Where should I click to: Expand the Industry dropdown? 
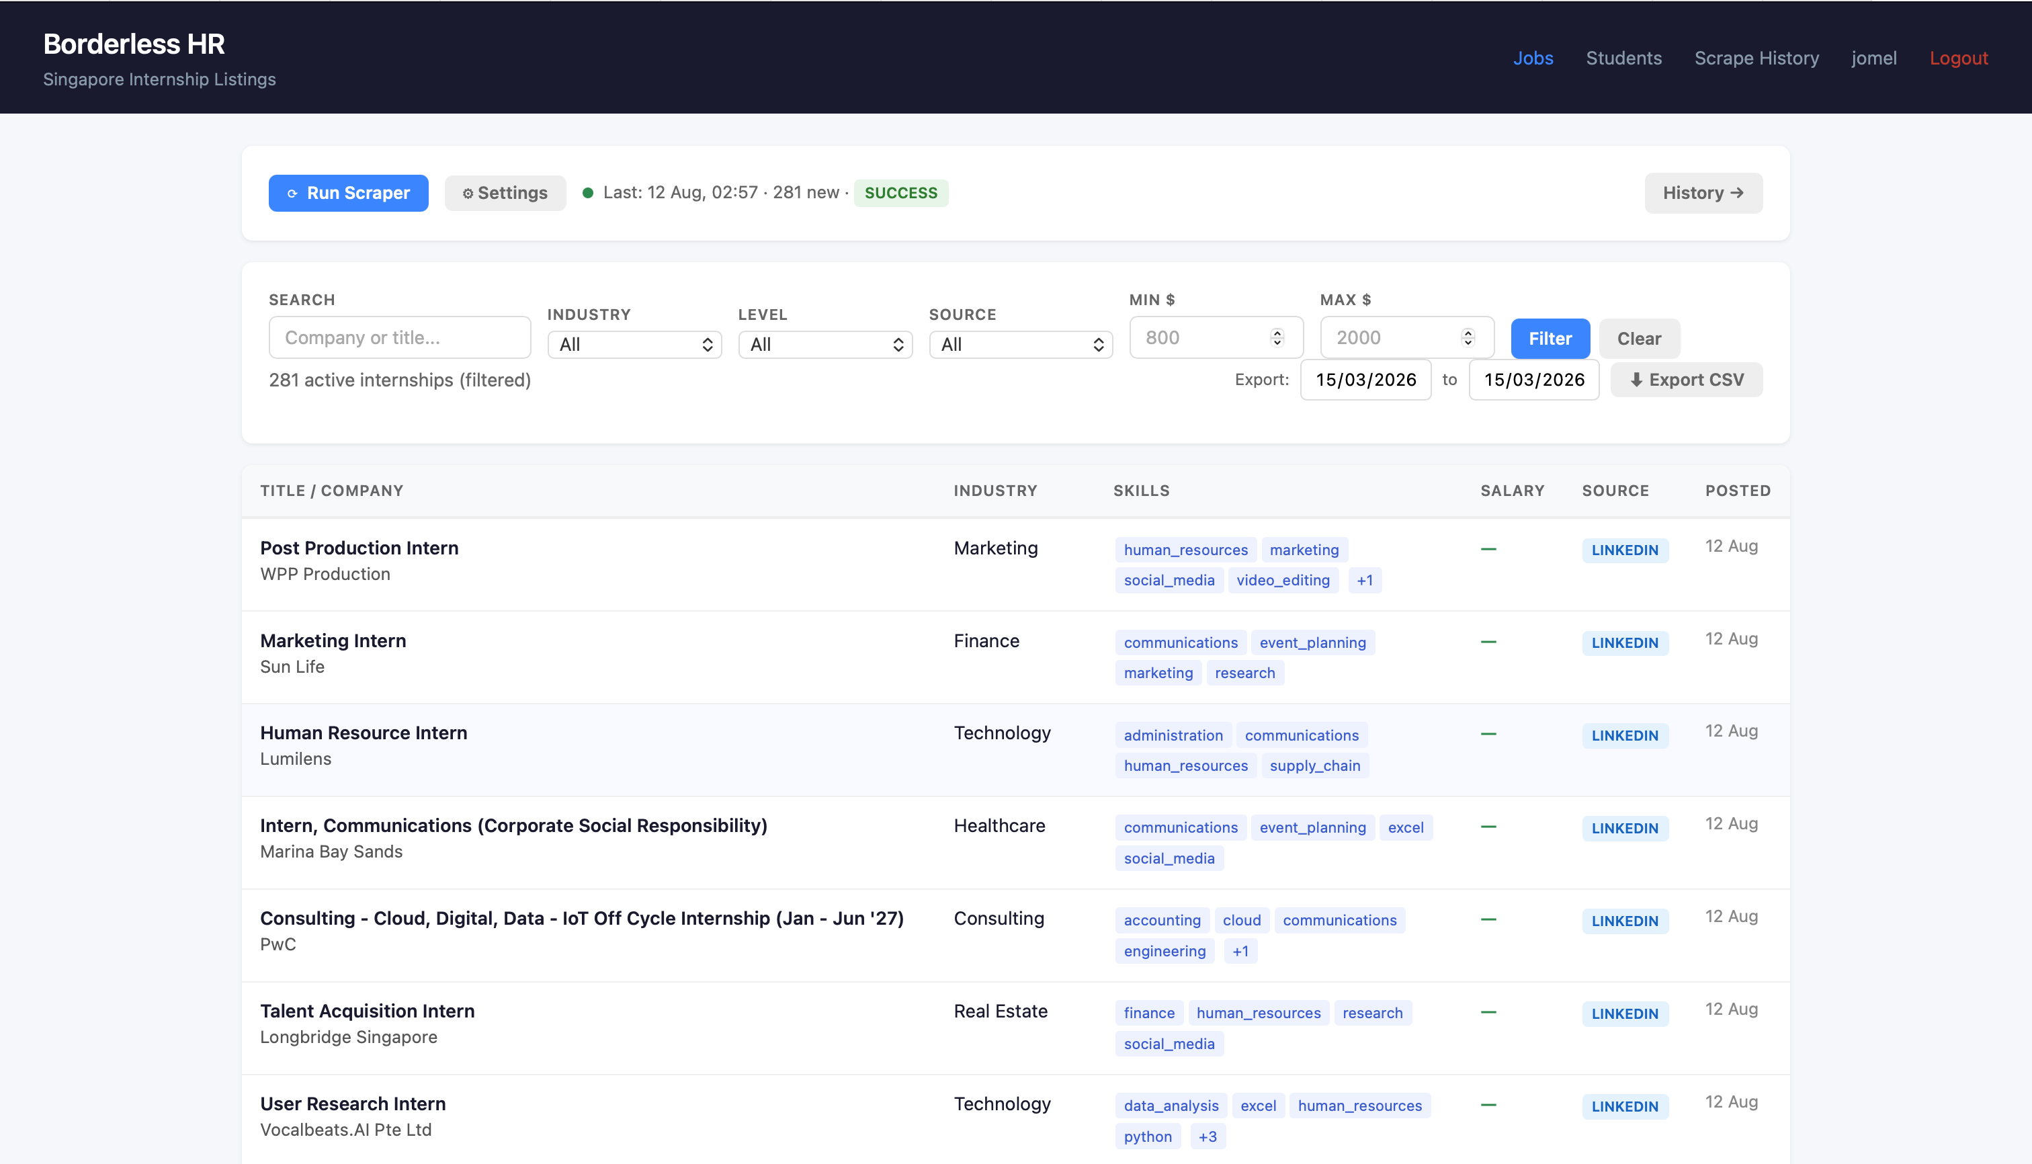pos(634,345)
